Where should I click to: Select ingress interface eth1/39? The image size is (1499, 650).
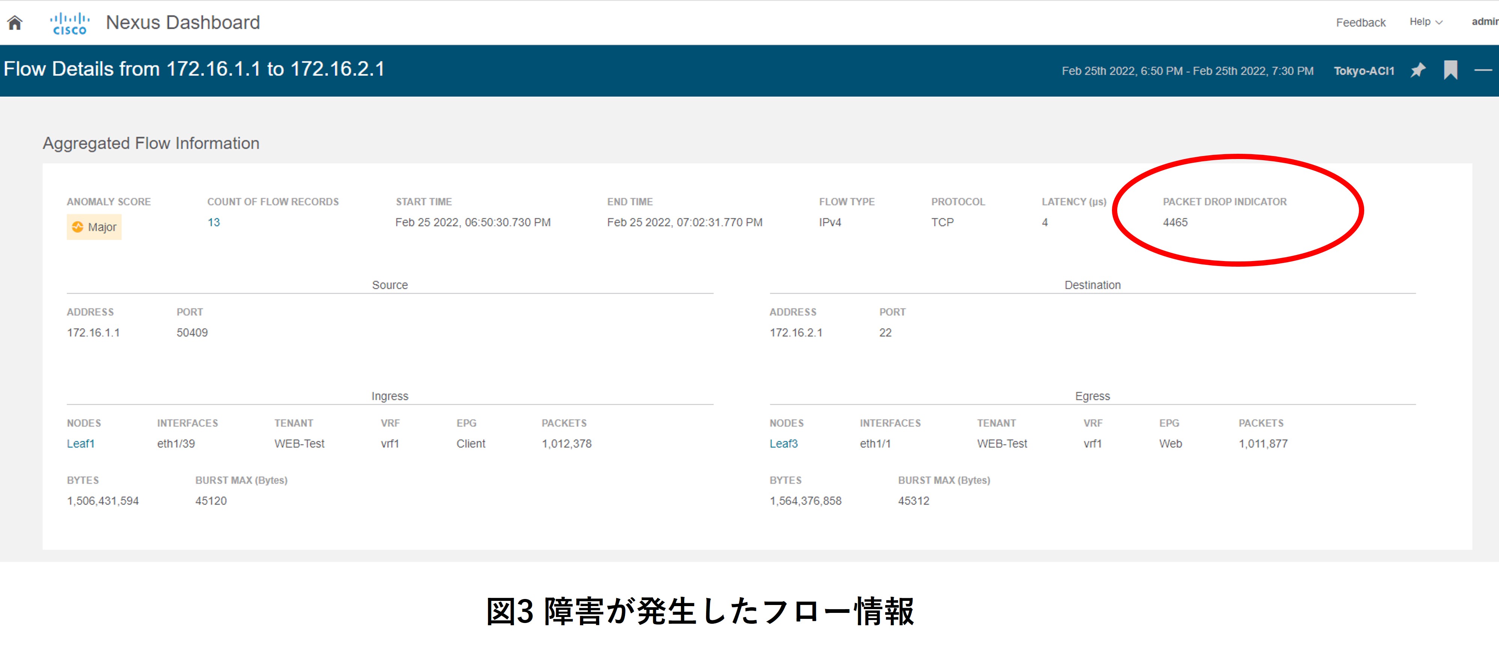[x=176, y=444]
